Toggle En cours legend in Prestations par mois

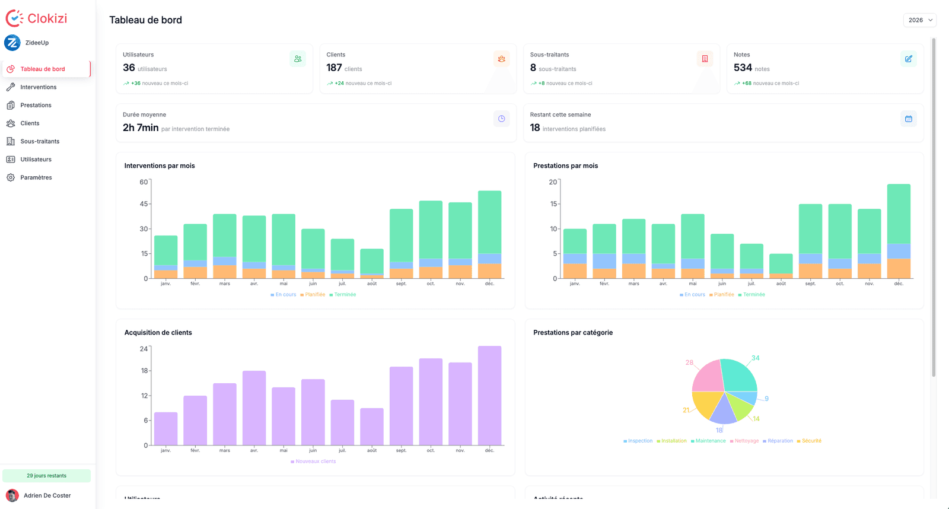point(692,295)
